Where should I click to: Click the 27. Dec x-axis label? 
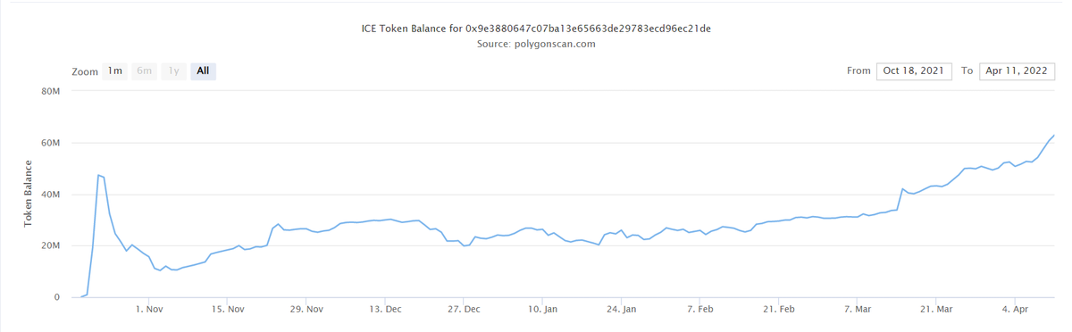point(464,309)
